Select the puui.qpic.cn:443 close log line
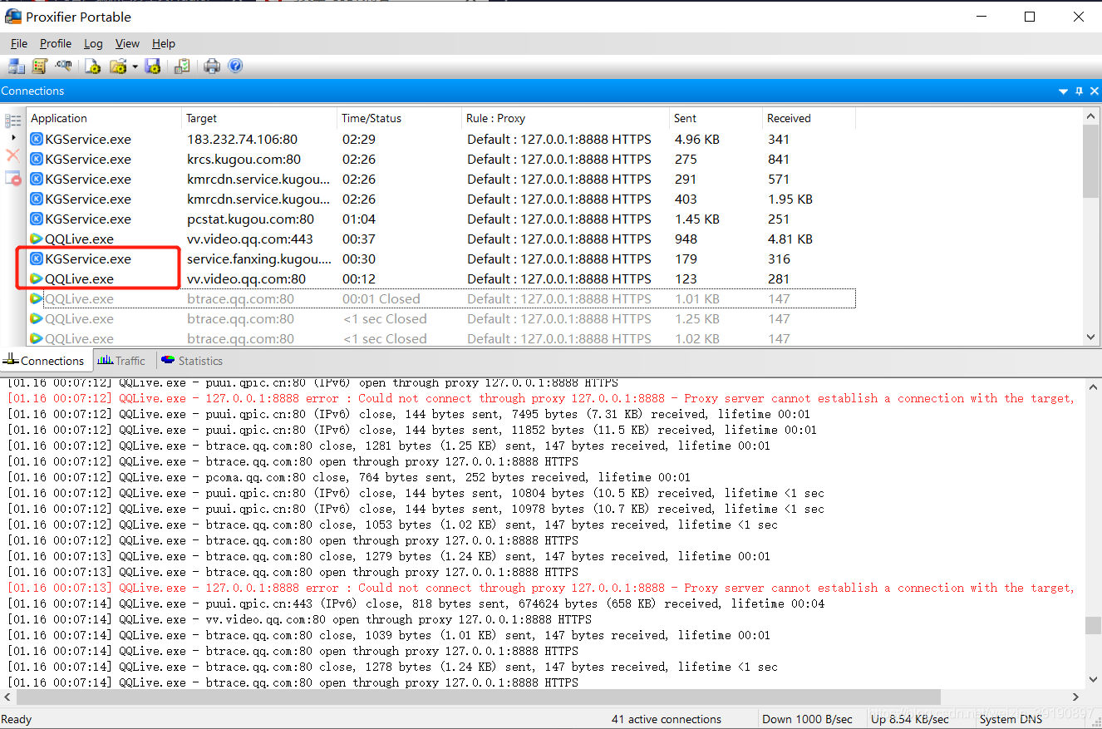Screen dimensions: 1102x729 point(416,603)
